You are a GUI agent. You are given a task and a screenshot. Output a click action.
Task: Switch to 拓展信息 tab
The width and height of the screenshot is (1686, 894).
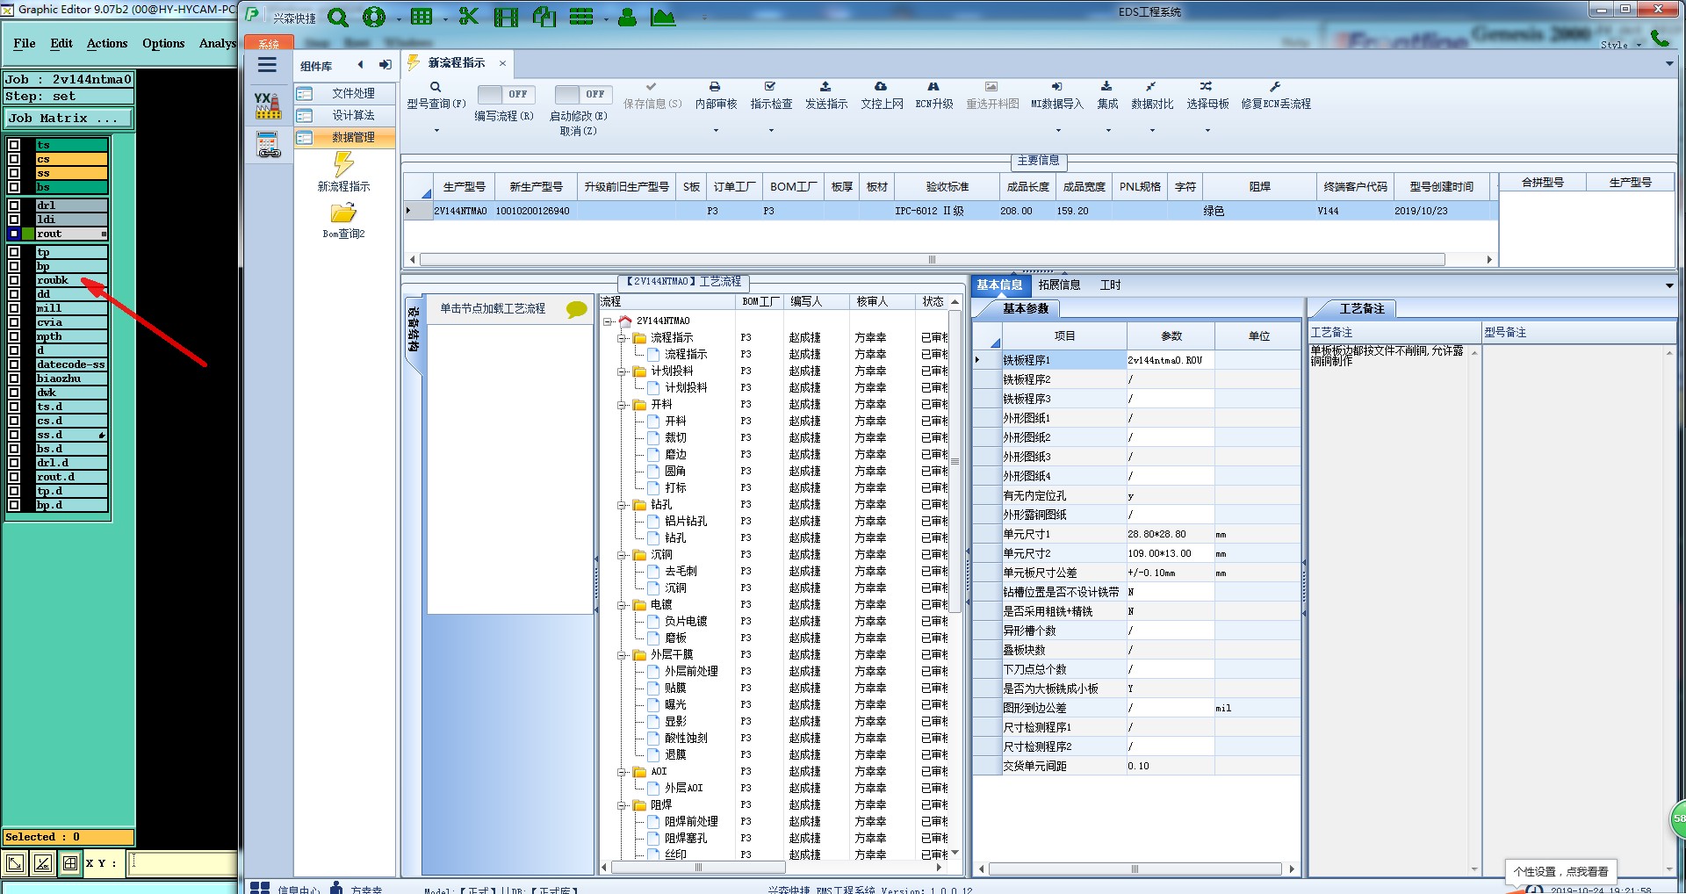click(x=1059, y=285)
